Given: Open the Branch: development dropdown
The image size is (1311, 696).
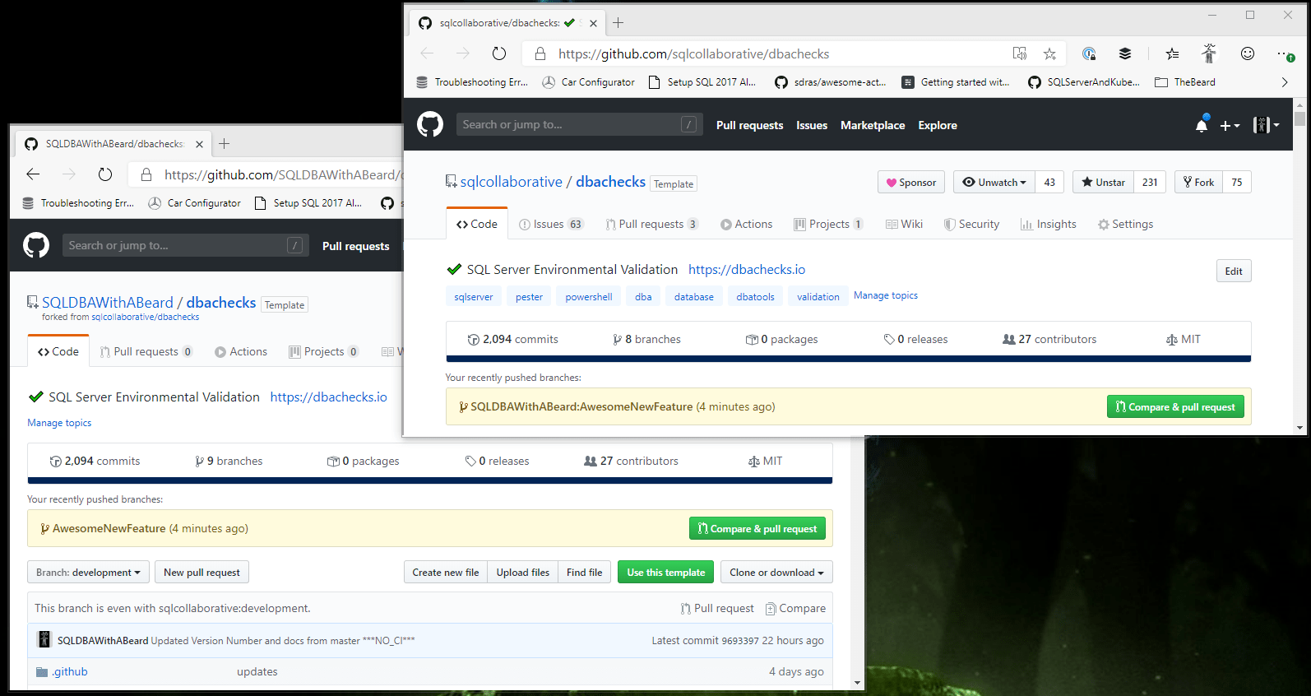Looking at the screenshot, I should (88, 573).
